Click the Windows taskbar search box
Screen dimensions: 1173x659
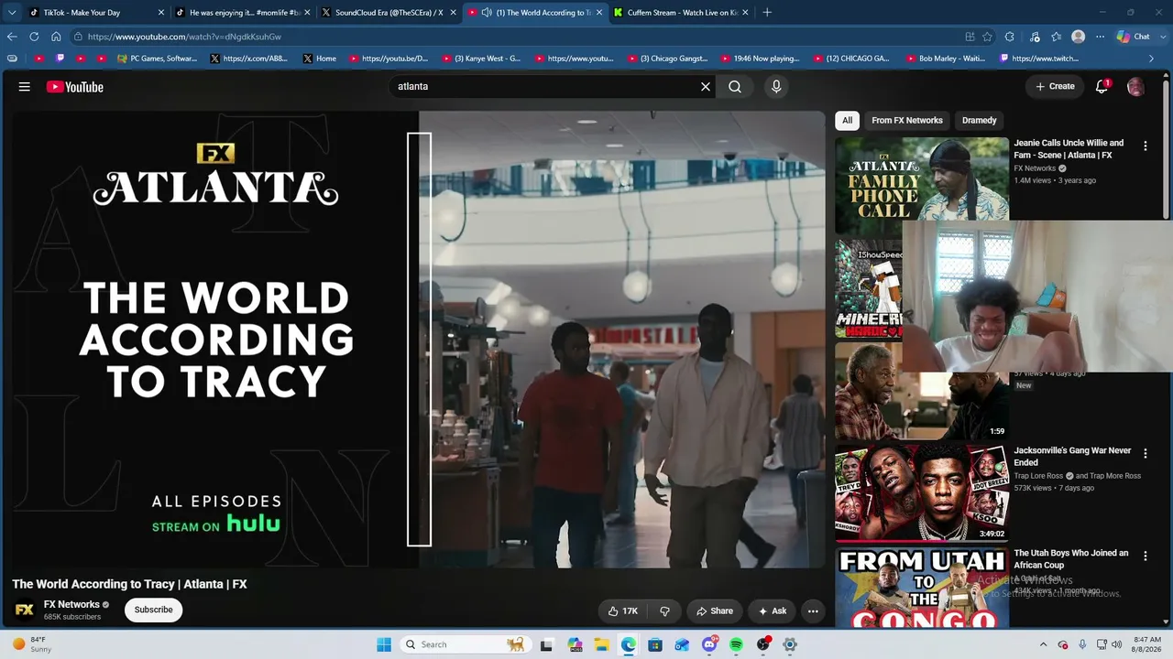tap(465, 644)
